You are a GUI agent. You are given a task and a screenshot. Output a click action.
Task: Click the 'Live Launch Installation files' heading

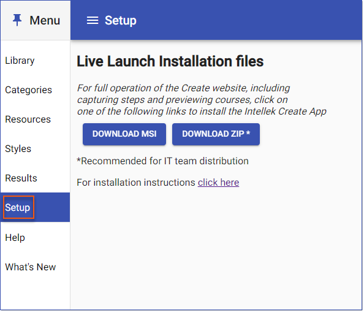click(170, 61)
